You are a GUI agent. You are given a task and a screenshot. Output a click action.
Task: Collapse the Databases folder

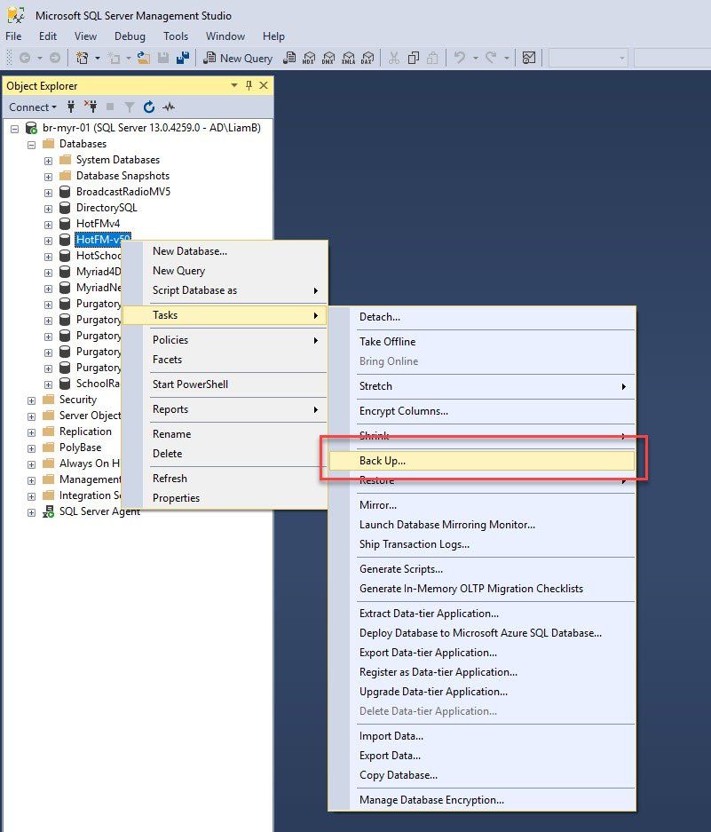tap(31, 145)
